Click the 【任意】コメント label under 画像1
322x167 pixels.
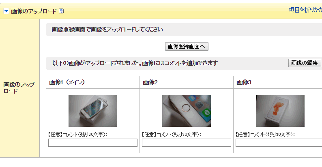click(77, 135)
